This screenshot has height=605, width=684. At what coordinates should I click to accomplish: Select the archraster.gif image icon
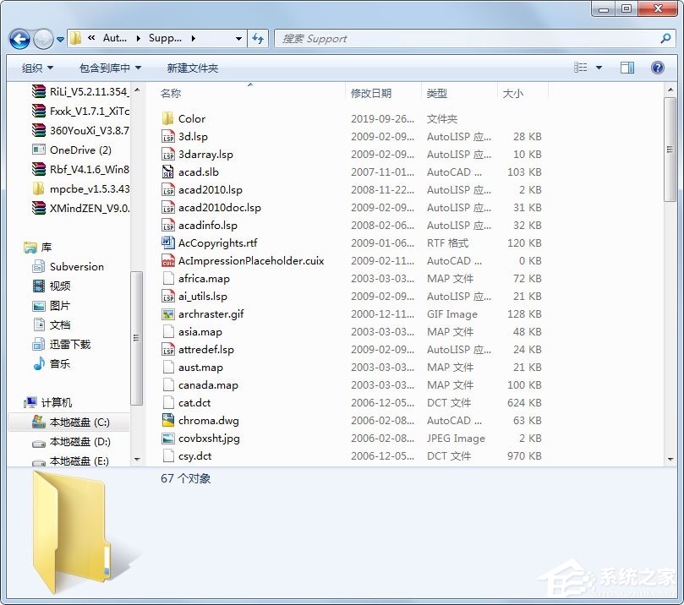[167, 313]
